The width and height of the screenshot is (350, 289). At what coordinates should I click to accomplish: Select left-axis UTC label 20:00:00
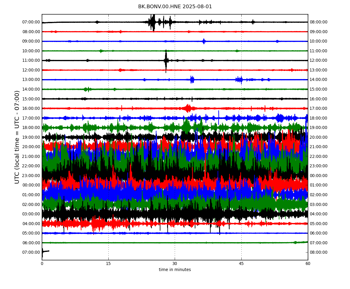point(31,147)
